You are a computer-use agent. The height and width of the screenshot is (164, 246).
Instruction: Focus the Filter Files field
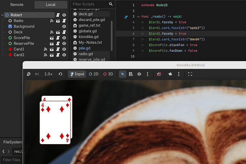click(x=11, y=160)
